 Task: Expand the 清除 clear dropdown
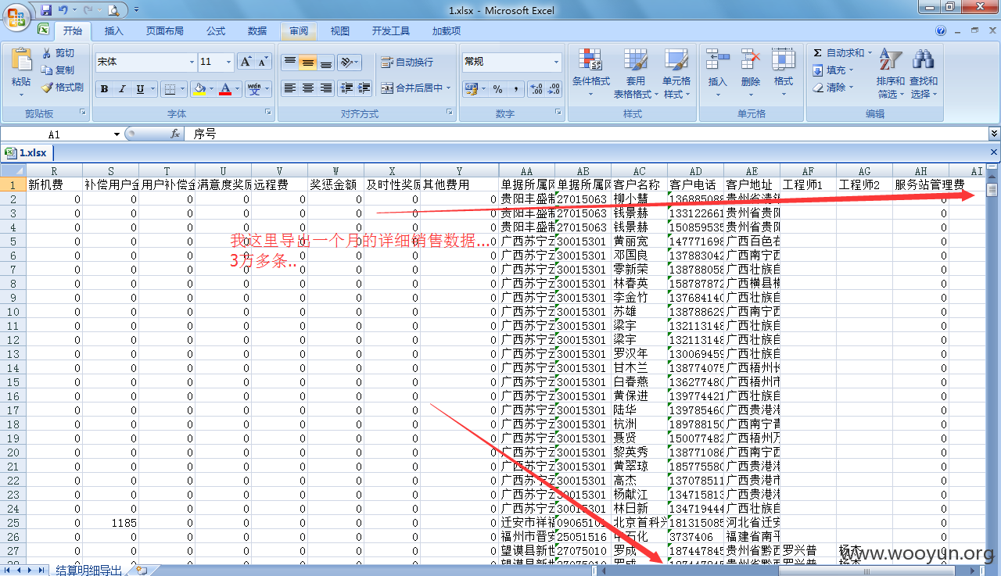pos(852,88)
